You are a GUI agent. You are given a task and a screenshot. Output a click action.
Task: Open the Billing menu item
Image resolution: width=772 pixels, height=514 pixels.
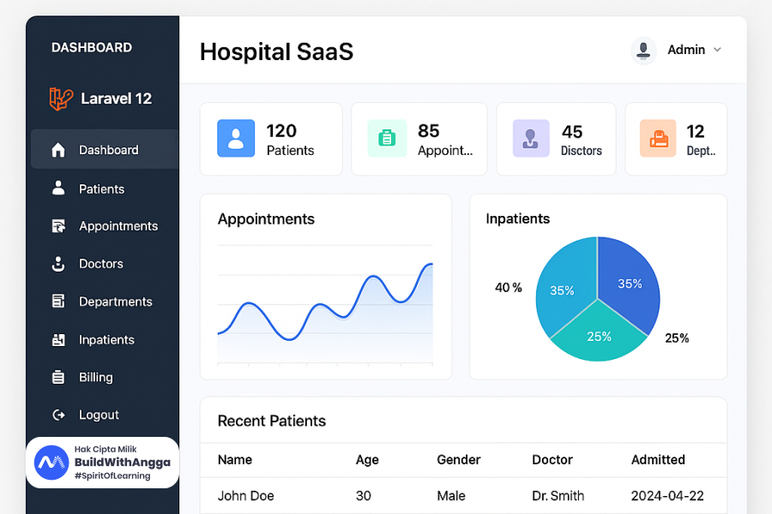coord(95,377)
